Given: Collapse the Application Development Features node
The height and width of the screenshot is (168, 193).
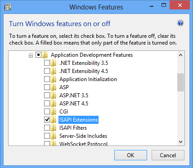Looking at the screenshot, I should 31,56.
